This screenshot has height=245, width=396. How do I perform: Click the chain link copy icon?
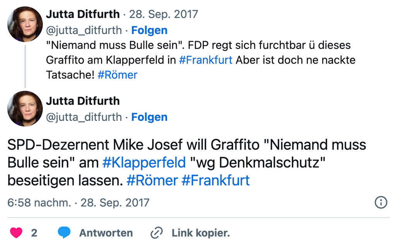coord(156,233)
